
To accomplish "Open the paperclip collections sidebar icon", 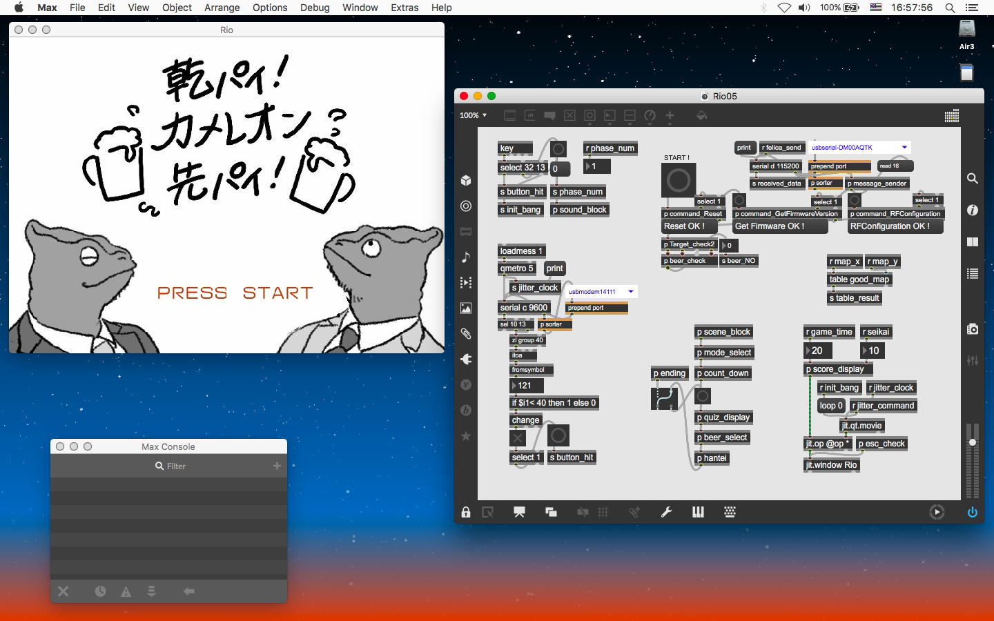I will click(466, 333).
